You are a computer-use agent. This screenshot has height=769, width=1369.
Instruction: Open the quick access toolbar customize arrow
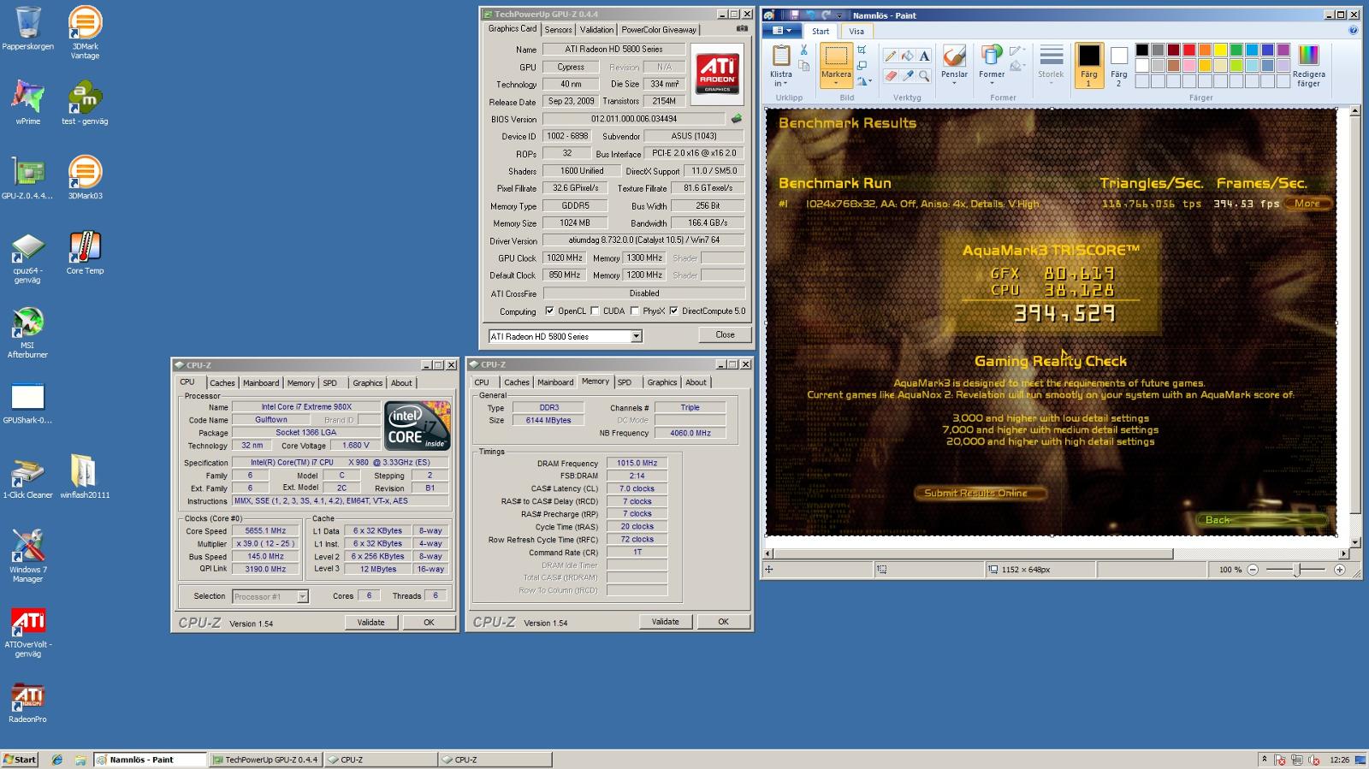(x=839, y=15)
